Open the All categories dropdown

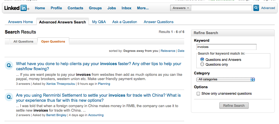(x=226, y=79)
